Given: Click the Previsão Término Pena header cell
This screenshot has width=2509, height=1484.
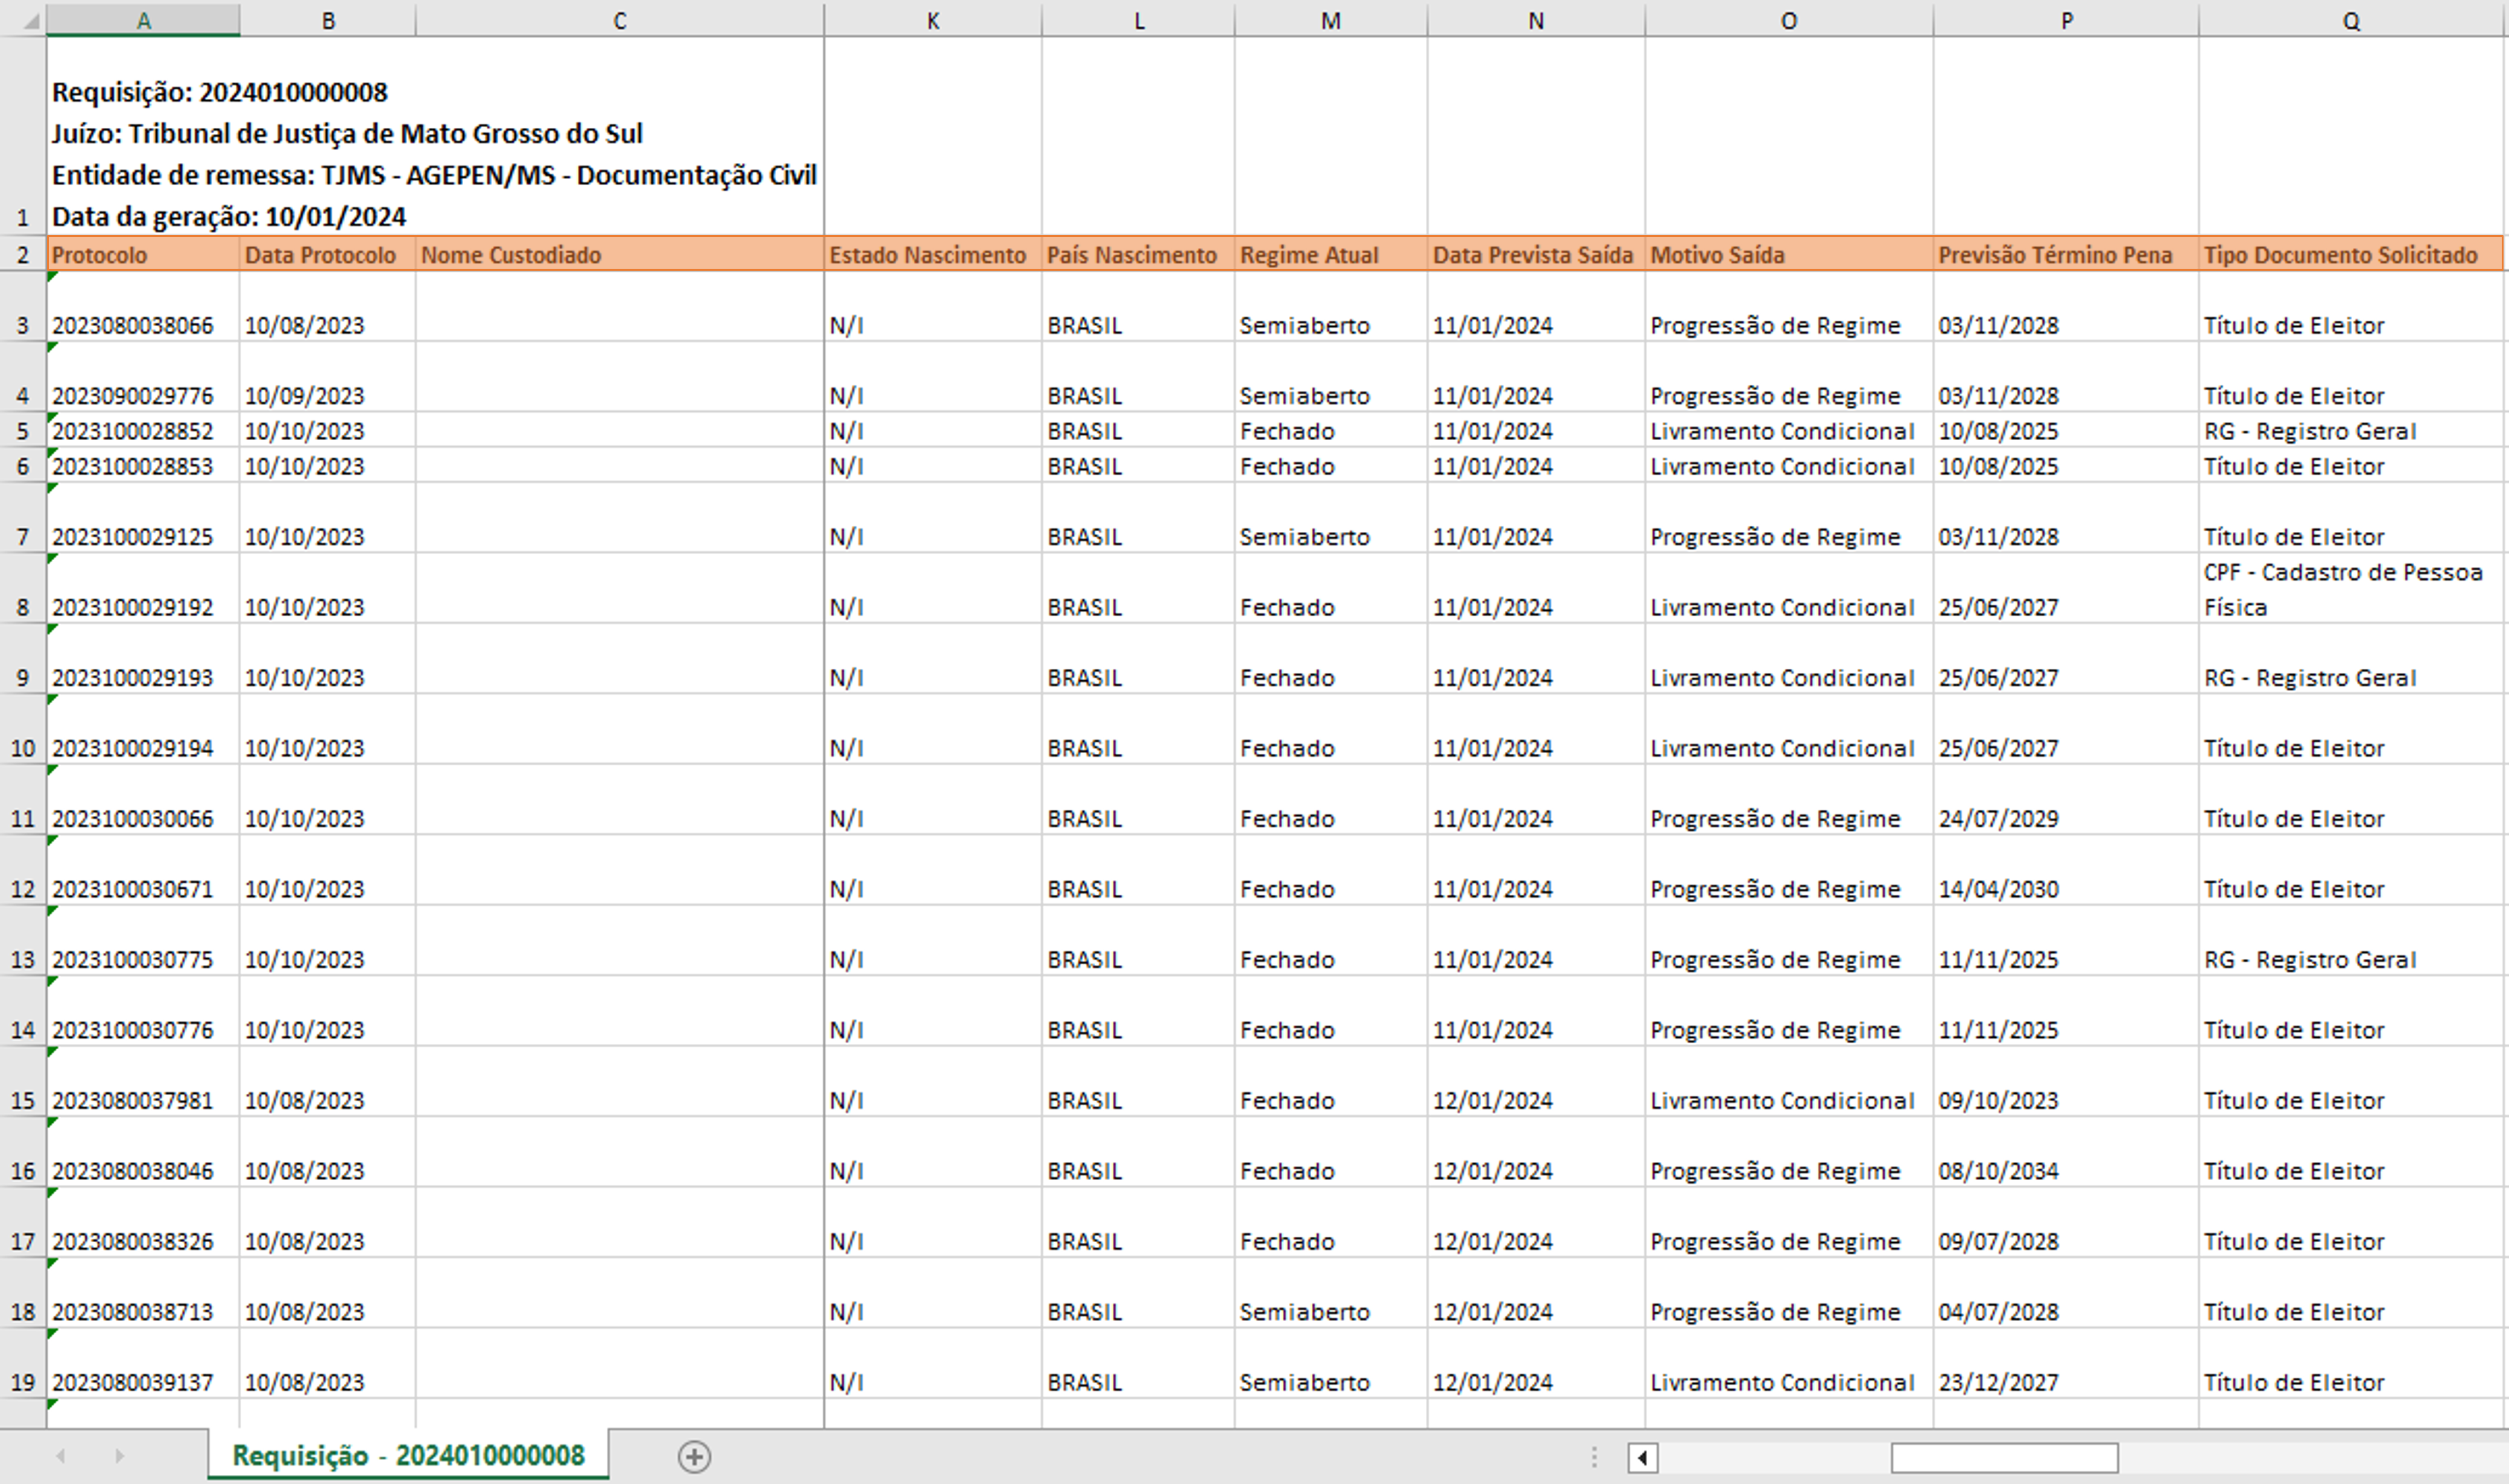Looking at the screenshot, I should click(x=2066, y=254).
